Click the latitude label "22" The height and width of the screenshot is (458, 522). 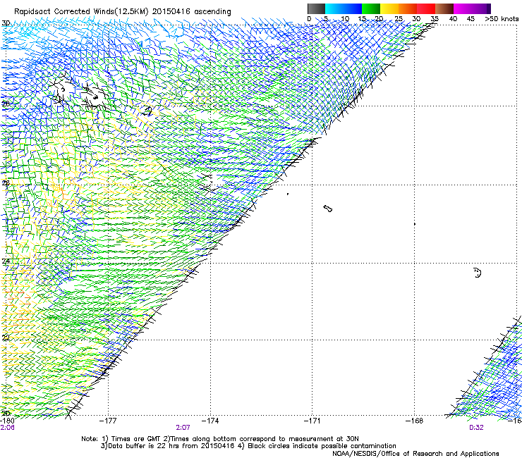tap(6, 338)
